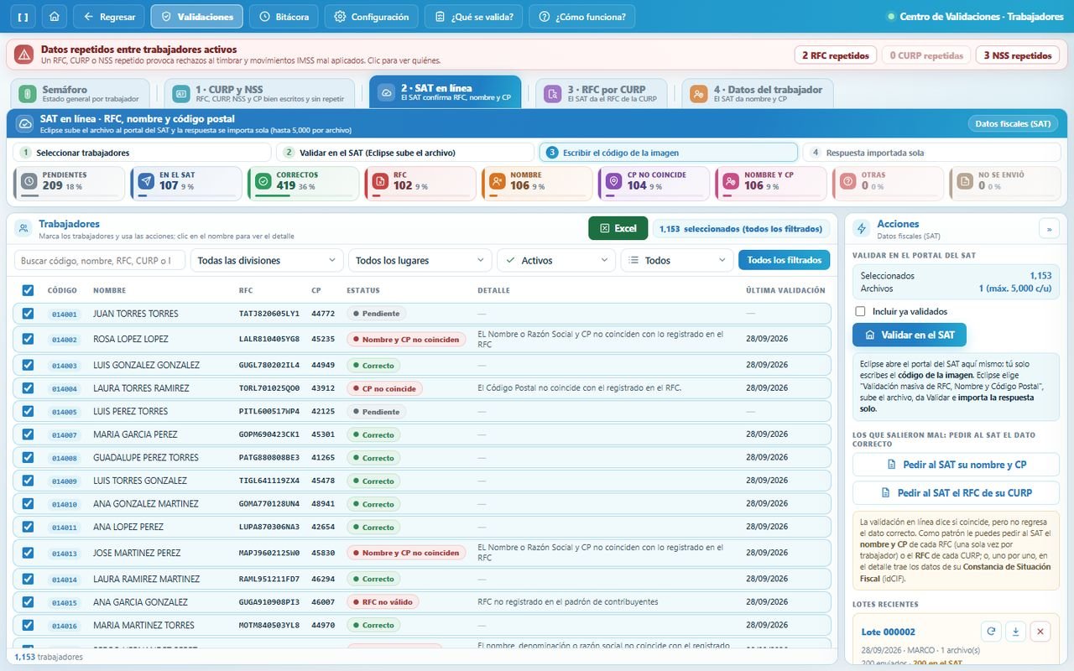Open the Todos status filter dropdown

coord(677,260)
